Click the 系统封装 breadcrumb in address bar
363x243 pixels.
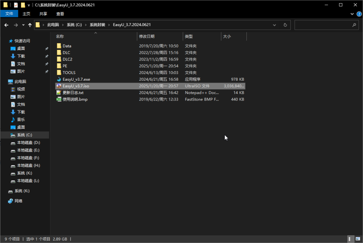coord(97,25)
